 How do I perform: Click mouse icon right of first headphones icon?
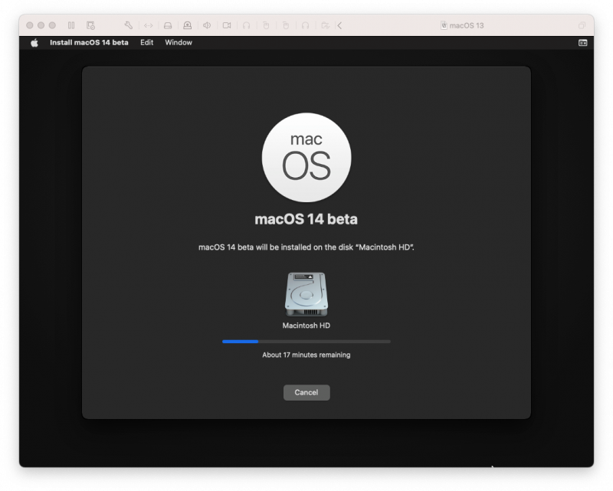[x=266, y=25]
